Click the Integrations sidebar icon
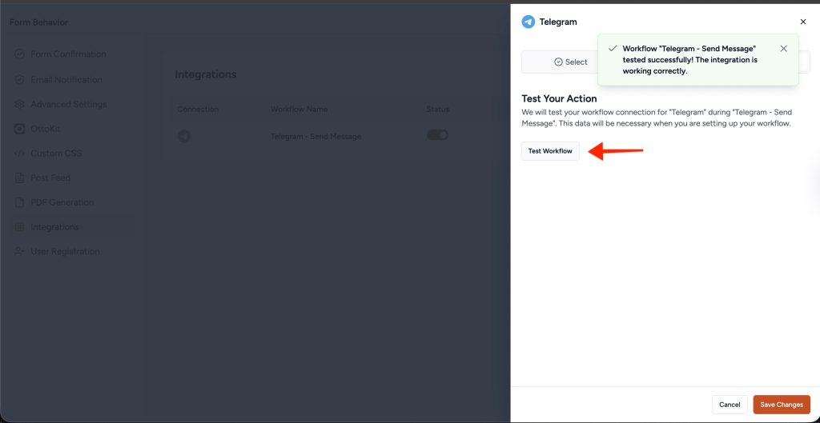The width and height of the screenshot is (820, 423). [x=19, y=228]
